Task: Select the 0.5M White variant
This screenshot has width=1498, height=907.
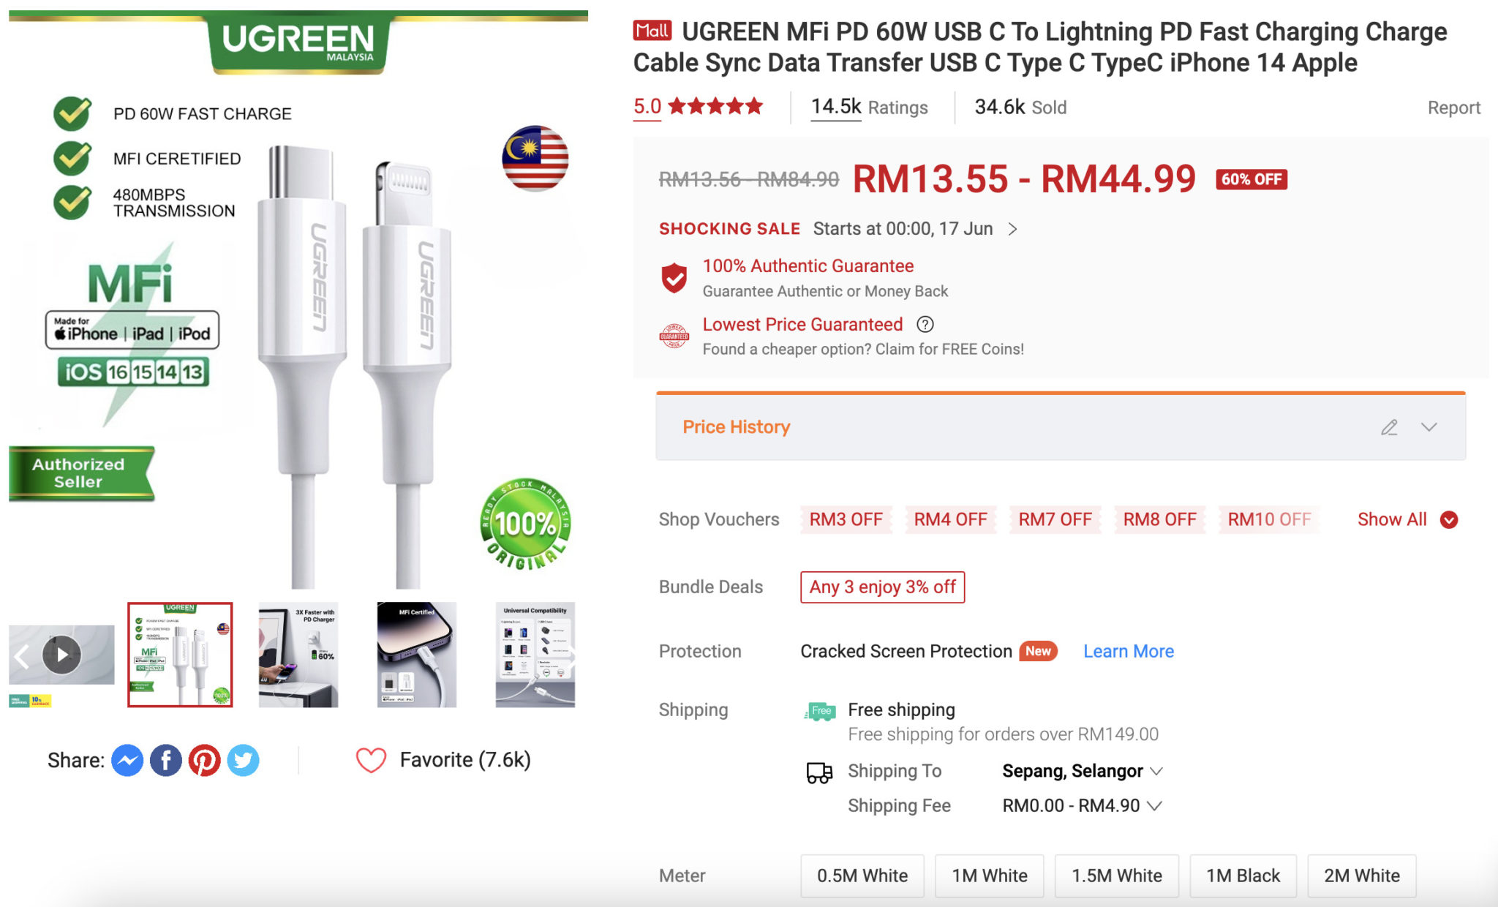Action: coord(862,876)
